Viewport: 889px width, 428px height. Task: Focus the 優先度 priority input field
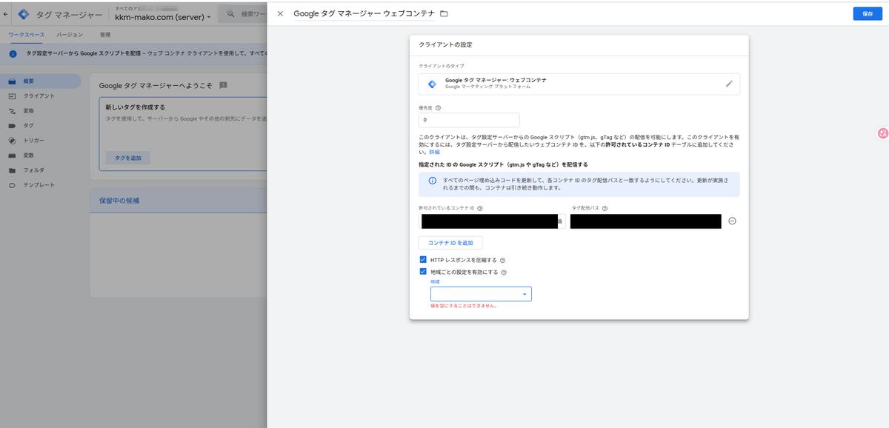pyautogui.click(x=469, y=120)
